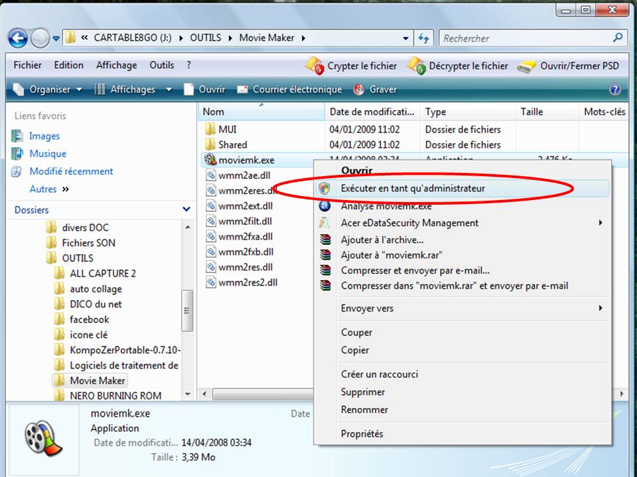Open the Affichage menu

(117, 66)
